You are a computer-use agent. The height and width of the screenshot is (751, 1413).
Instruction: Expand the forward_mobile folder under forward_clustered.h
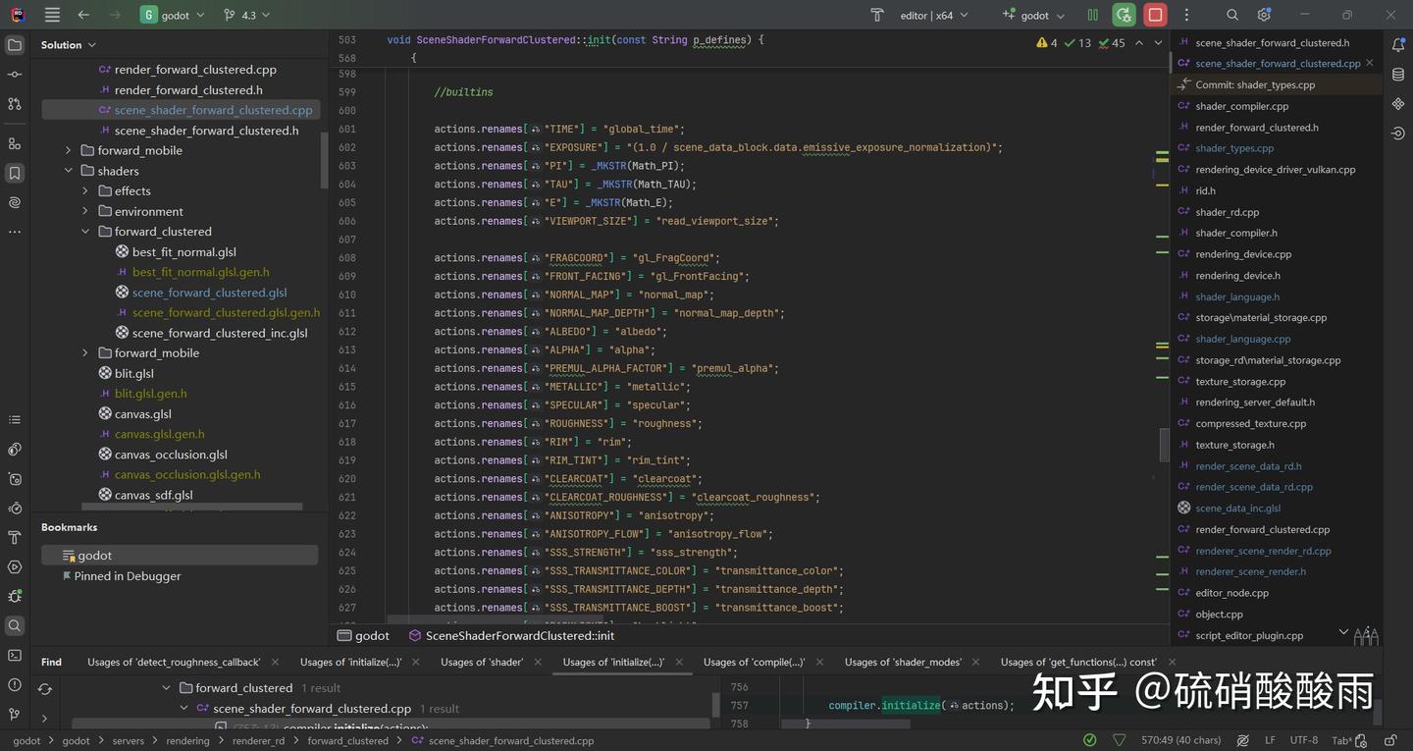(x=68, y=150)
